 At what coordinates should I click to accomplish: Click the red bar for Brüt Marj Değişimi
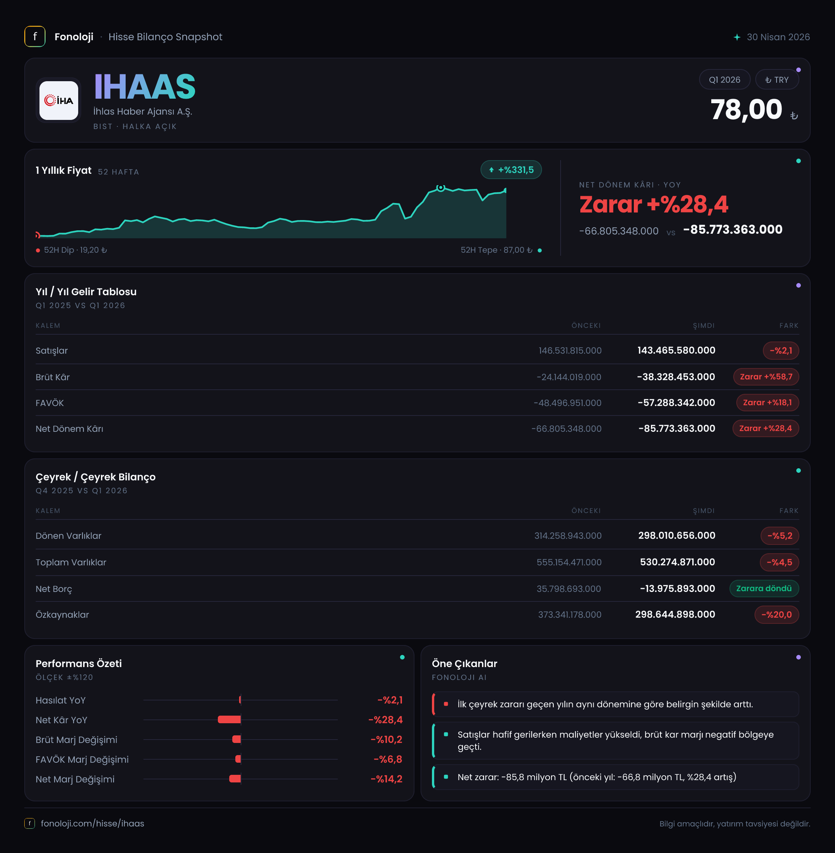(236, 740)
